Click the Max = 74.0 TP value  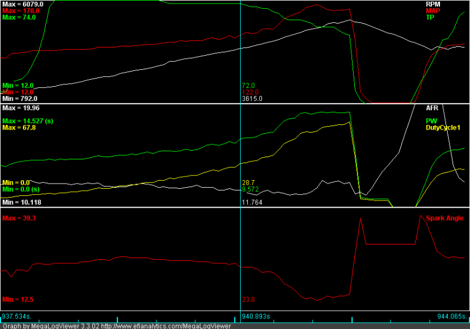click(19, 18)
